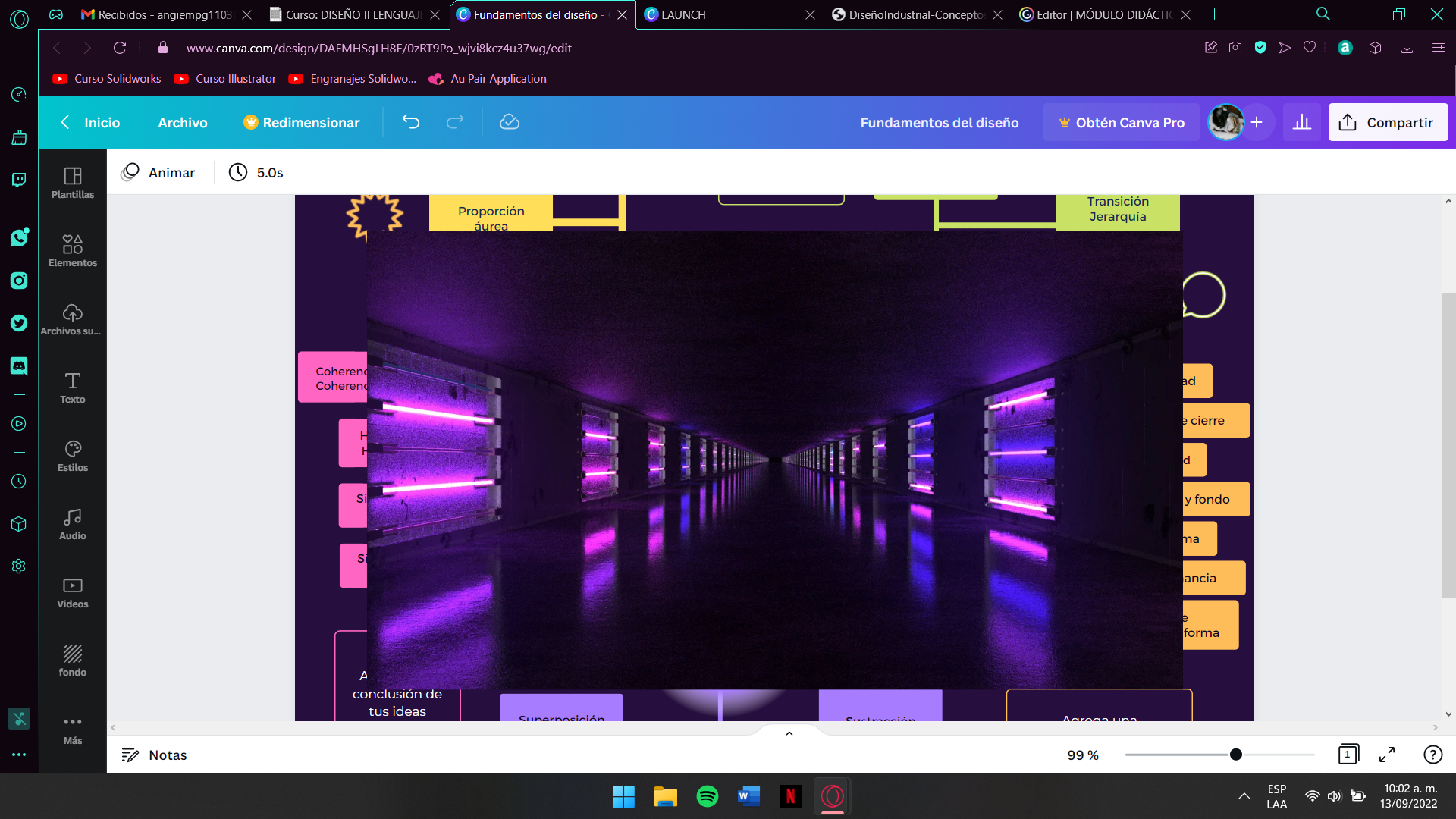The image size is (1456, 819).
Task: Open the Audio panel
Action: tap(72, 522)
